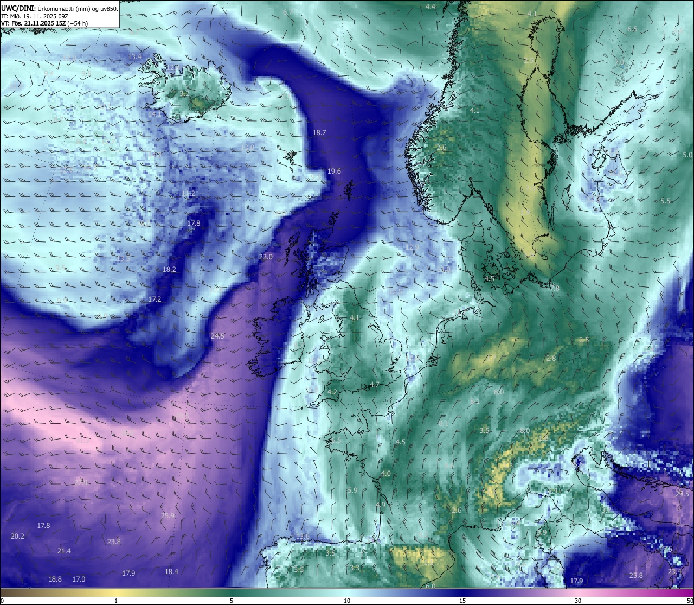Click the 30 tick on the color scale
Viewport: 694px width, 605px height.
(x=578, y=601)
